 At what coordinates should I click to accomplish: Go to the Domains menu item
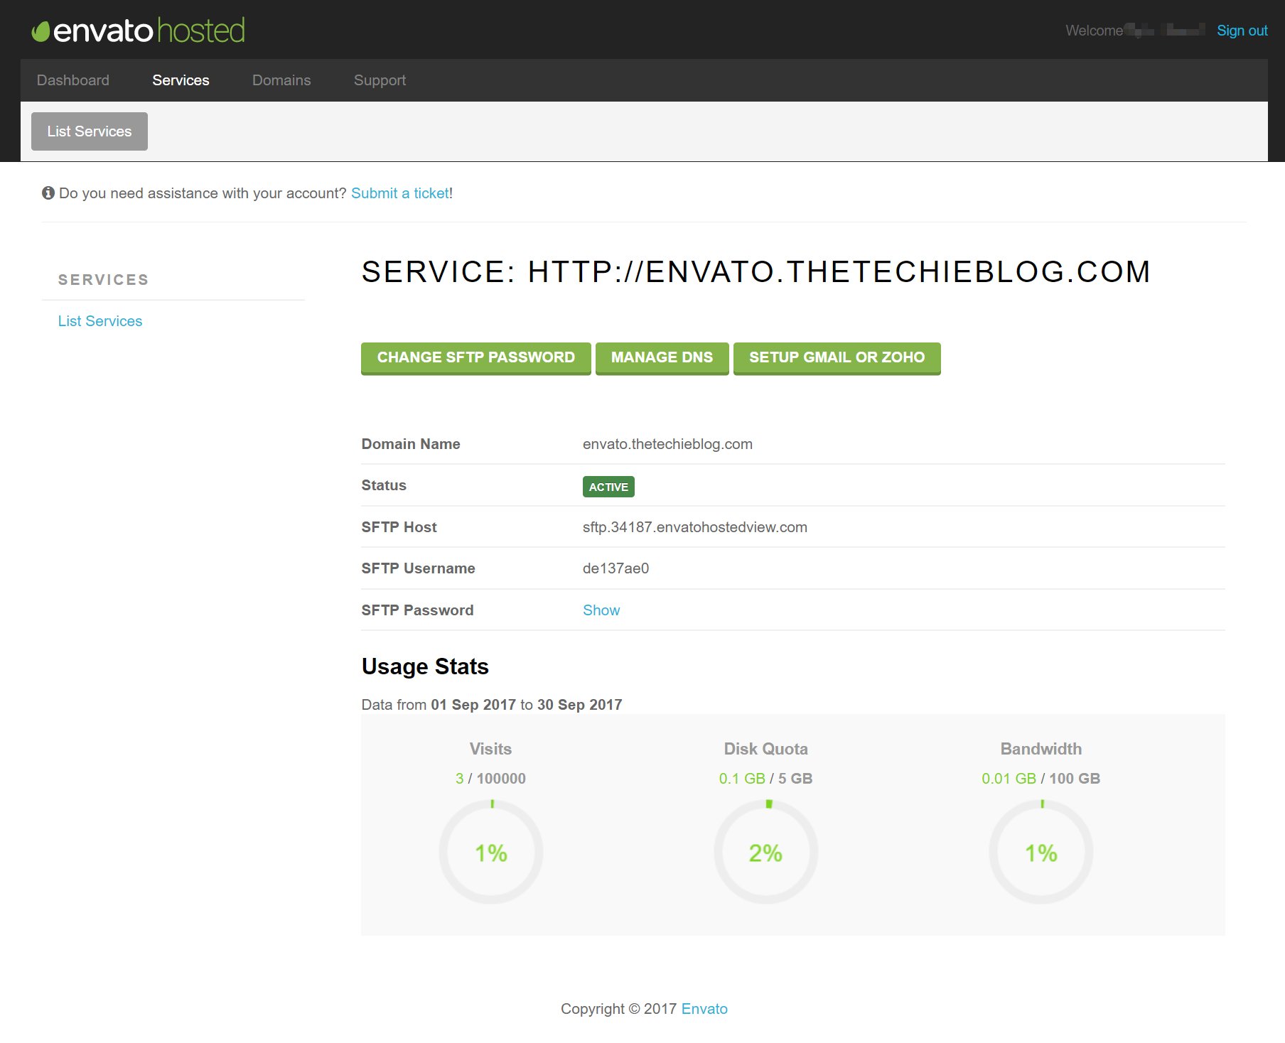281,80
